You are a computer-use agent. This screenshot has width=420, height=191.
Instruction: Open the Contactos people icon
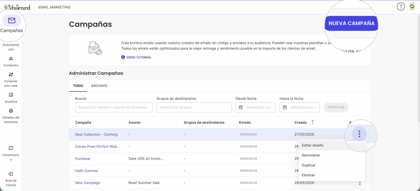[11, 59]
